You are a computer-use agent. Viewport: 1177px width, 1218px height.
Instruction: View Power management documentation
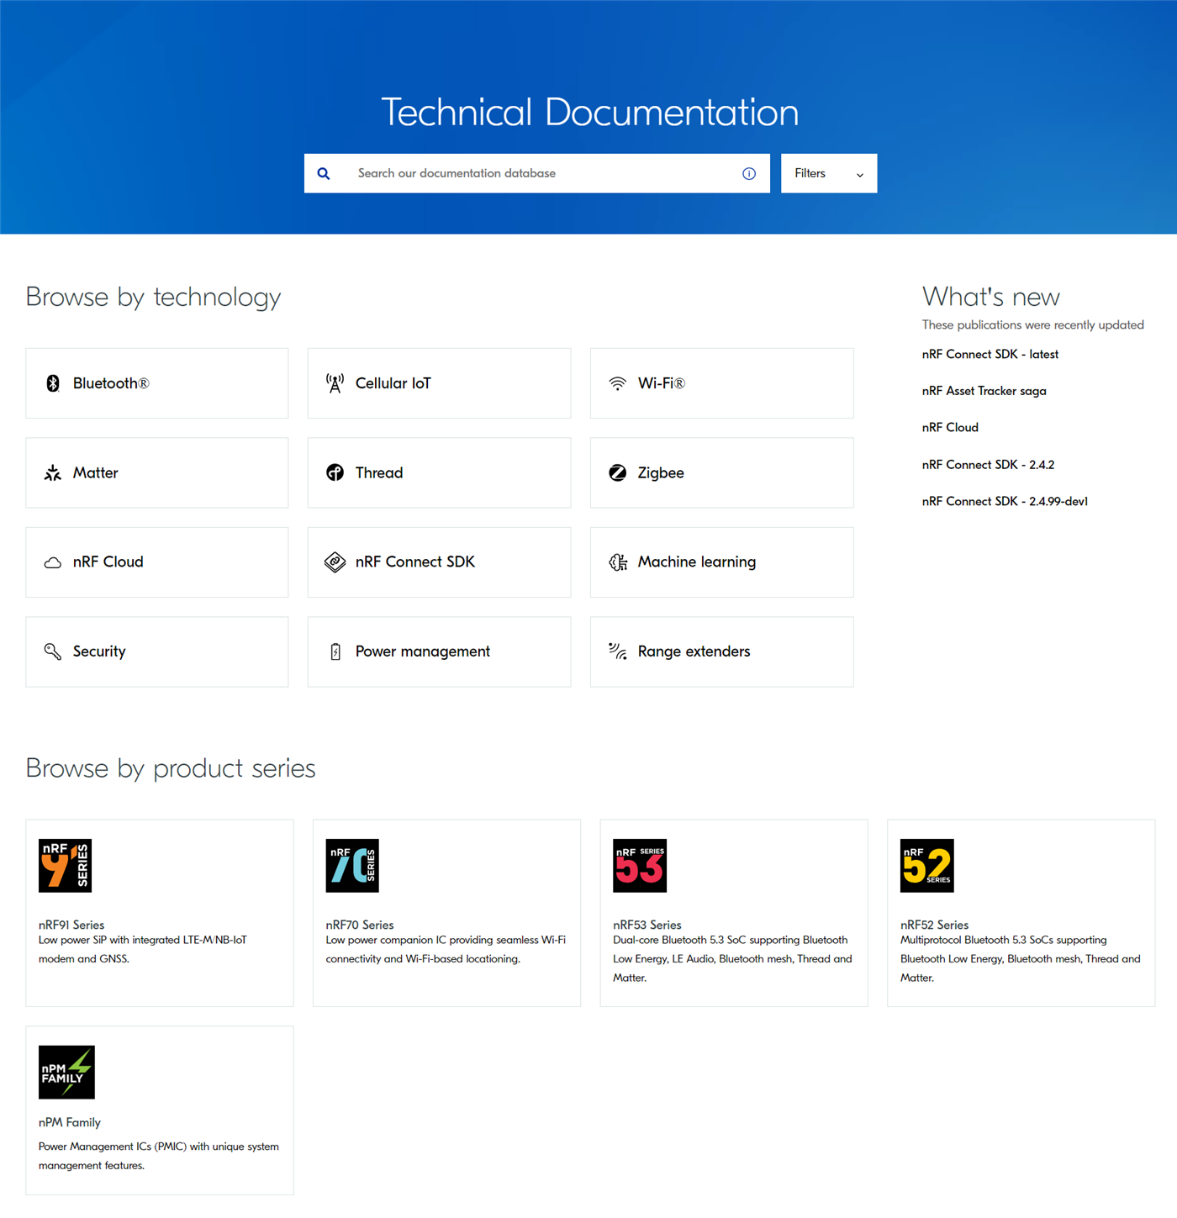click(439, 651)
